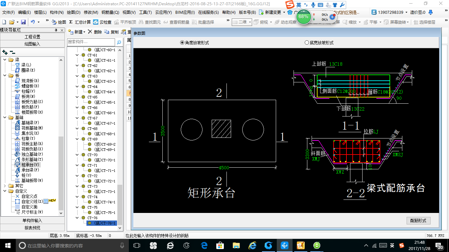
Task: Collapse the CT-69 node in component list
Action: tap(77, 139)
